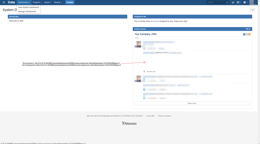260x144 pixels.
Task: Expand the Dashboards menu
Action: 24,2
